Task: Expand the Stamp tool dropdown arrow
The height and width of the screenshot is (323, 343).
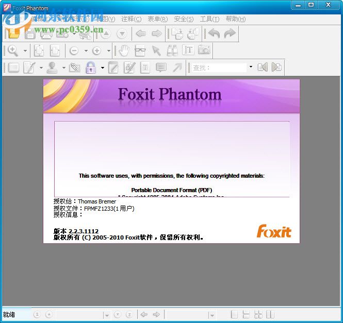Action: (63, 68)
